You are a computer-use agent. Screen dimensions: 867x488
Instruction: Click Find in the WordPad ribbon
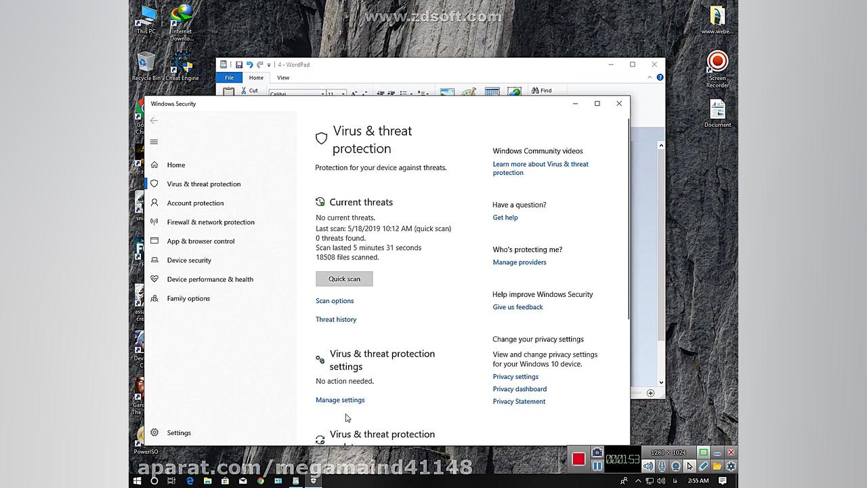coord(541,90)
